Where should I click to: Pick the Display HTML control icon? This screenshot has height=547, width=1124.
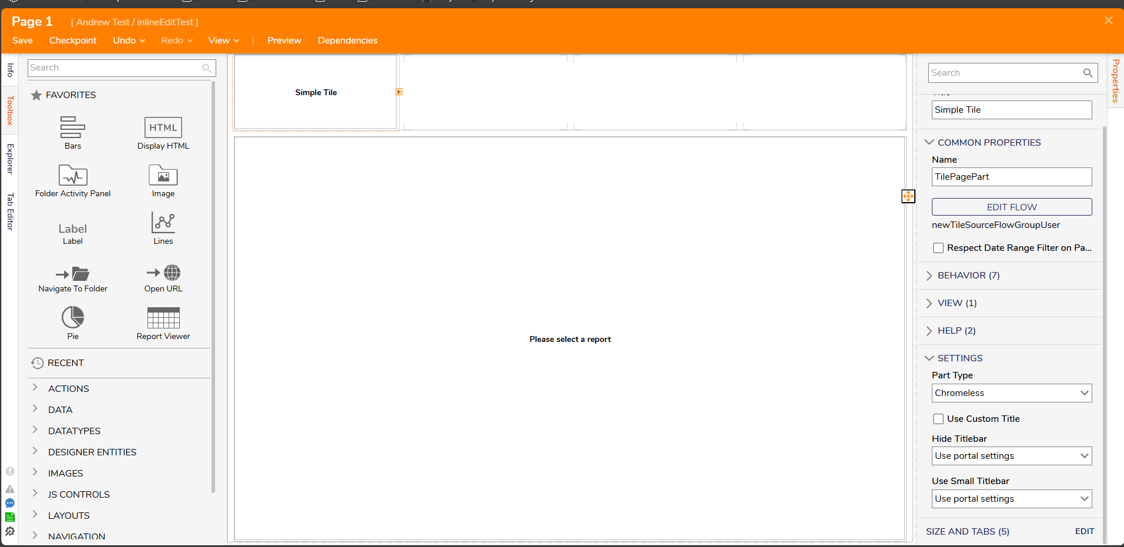(163, 127)
